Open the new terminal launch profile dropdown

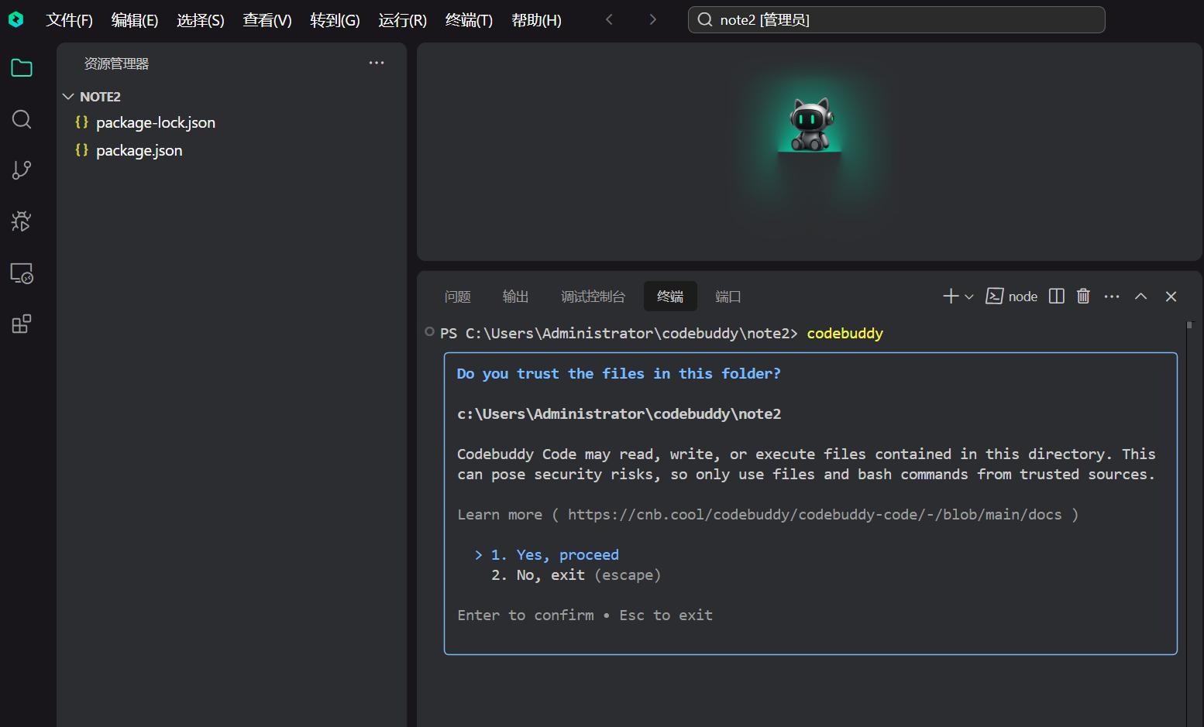[969, 297]
